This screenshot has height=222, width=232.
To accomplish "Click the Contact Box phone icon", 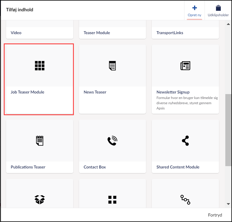I will [x=112, y=141].
